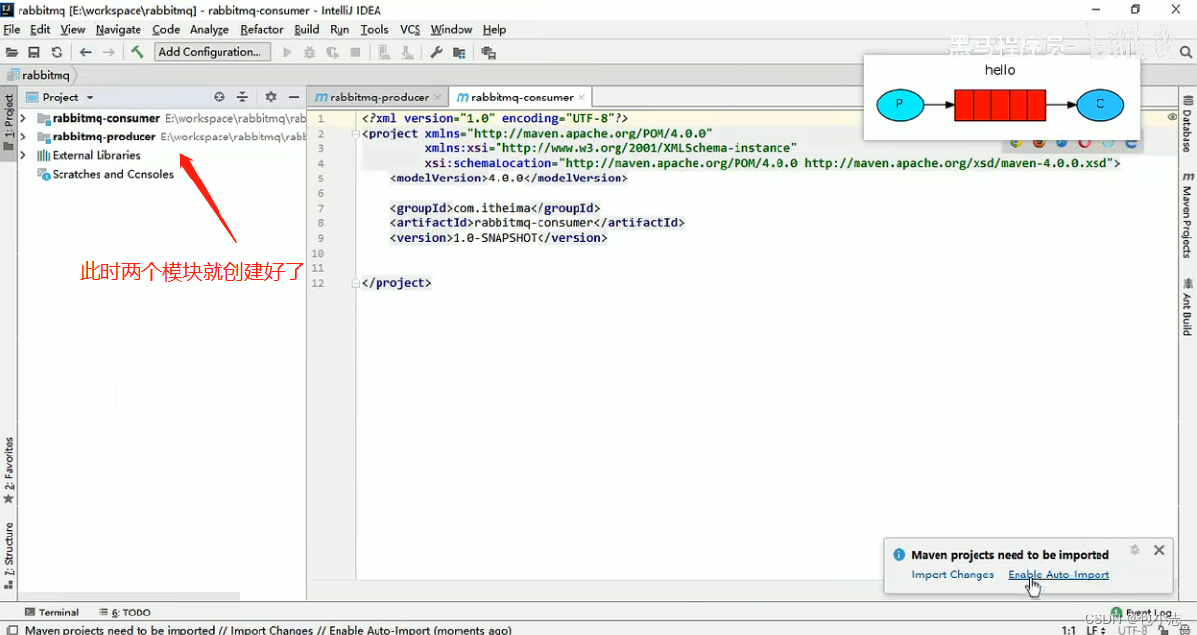Toggle the Maven Projects side tab
This screenshot has height=635, width=1197.
(1187, 216)
